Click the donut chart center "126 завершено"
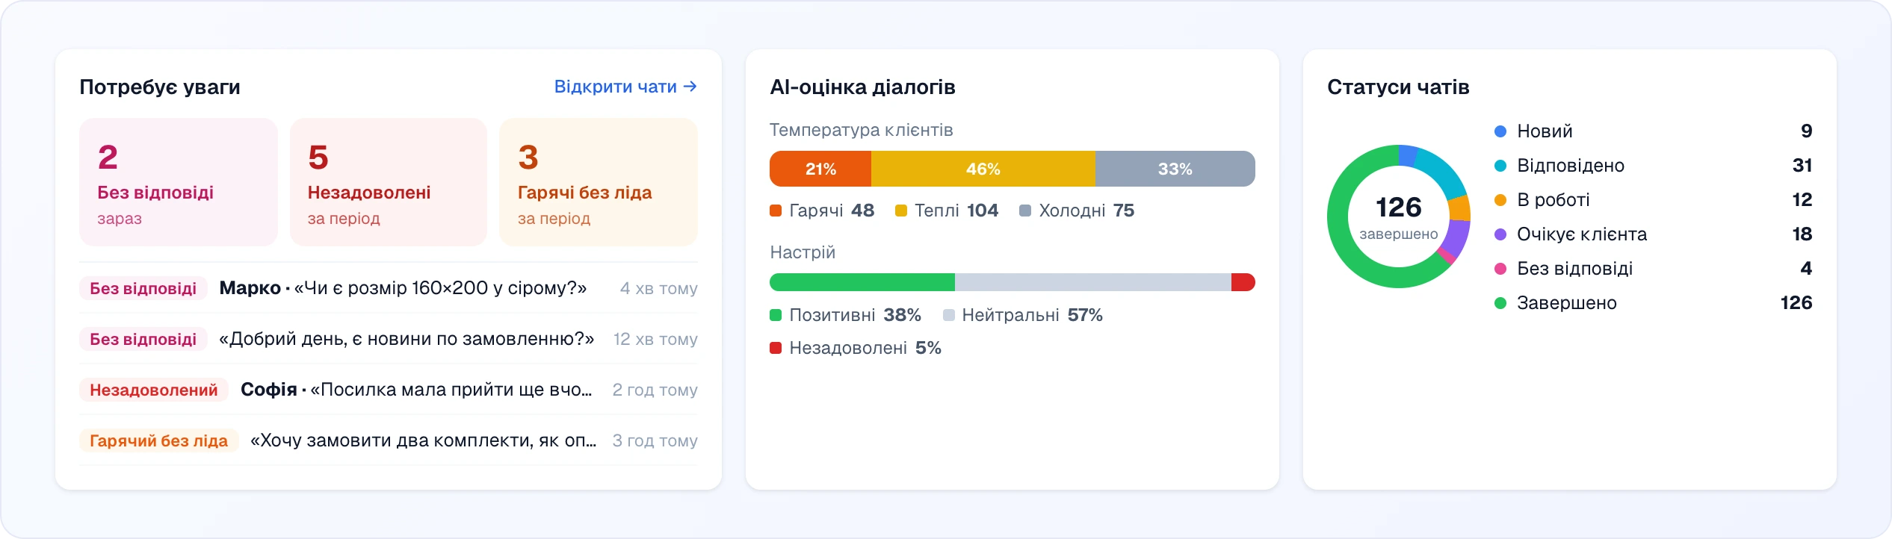The width and height of the screenshot is (1892, 539). point(1399,216)
